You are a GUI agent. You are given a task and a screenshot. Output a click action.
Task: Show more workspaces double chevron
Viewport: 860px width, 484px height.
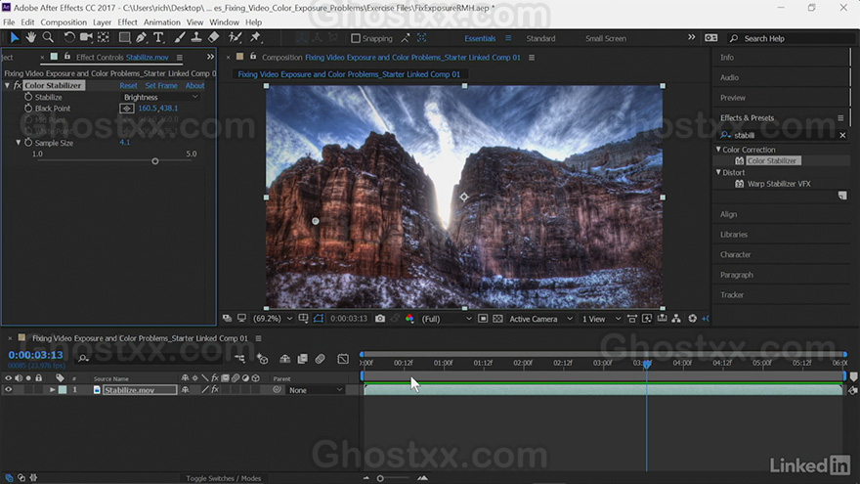click(691, 38)
